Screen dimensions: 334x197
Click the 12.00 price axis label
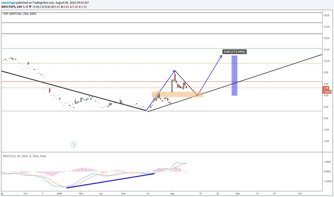pyautogui.click(x=326, y=50)
